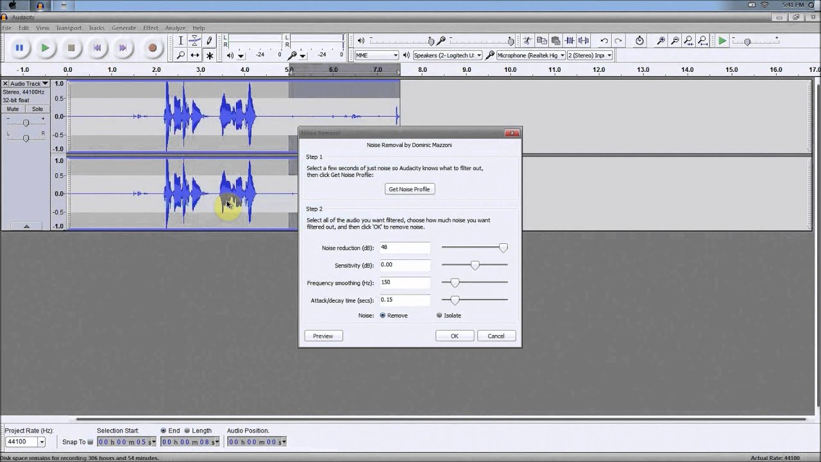This screenshot has height=462, width=821.
Task: Click the Noise reduction (dB) slider
Action: click(475, 247)
